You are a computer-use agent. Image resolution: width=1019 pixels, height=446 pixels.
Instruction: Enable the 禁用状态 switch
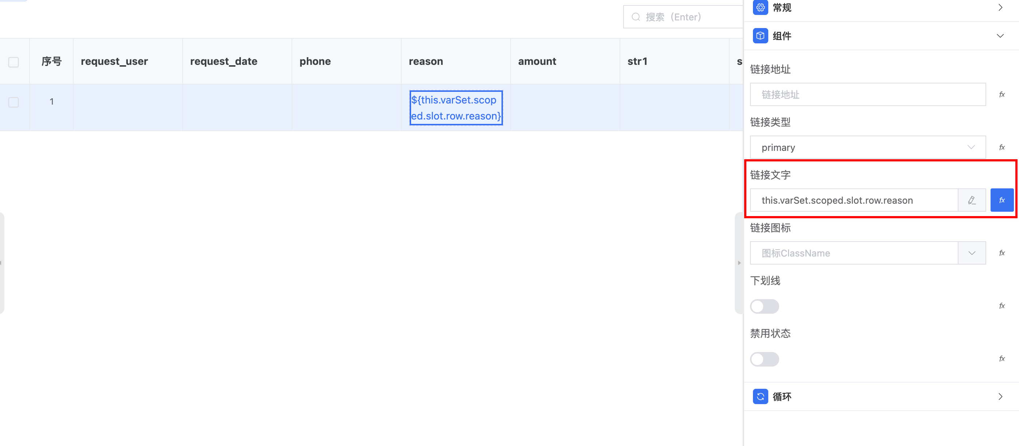(x=764, y=359)
